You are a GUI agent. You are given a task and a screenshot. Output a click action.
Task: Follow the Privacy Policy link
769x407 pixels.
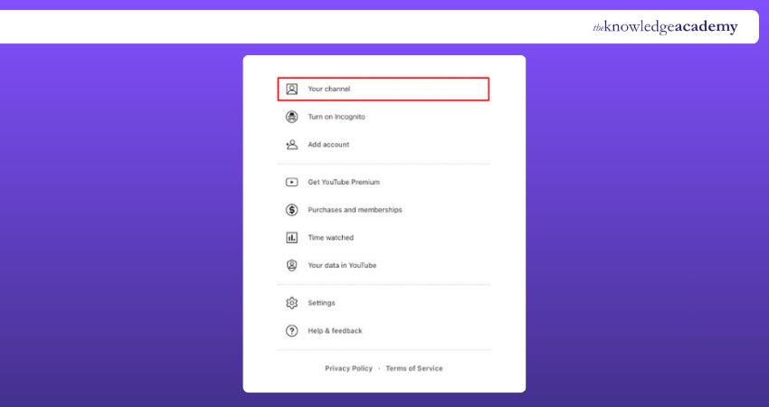(348, 368)
